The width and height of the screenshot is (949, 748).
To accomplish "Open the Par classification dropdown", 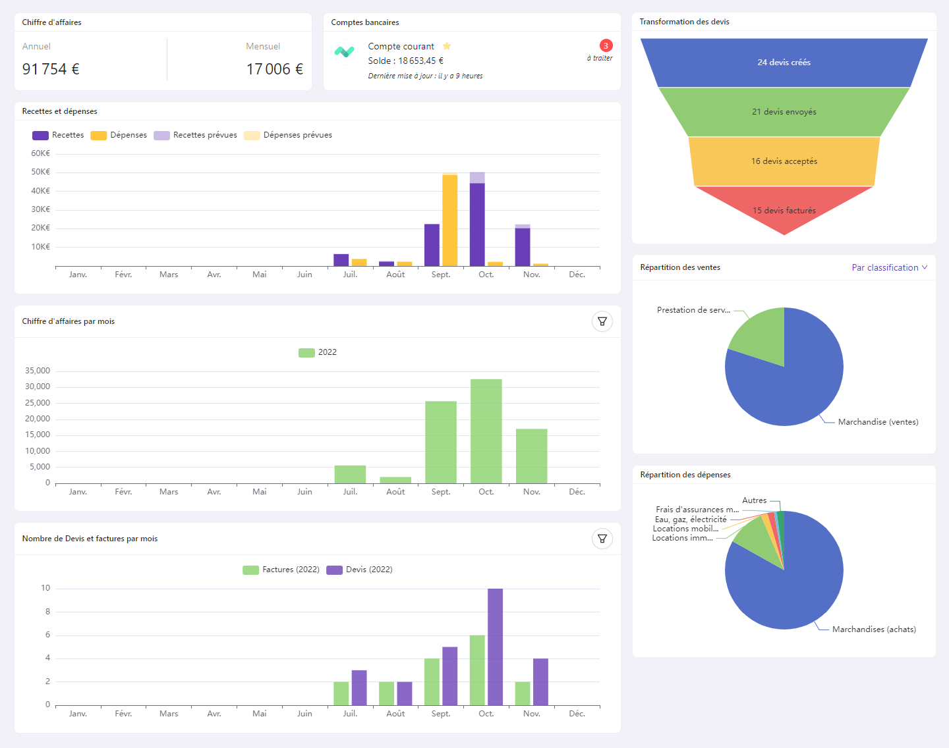I will click(x=889, y=267).
